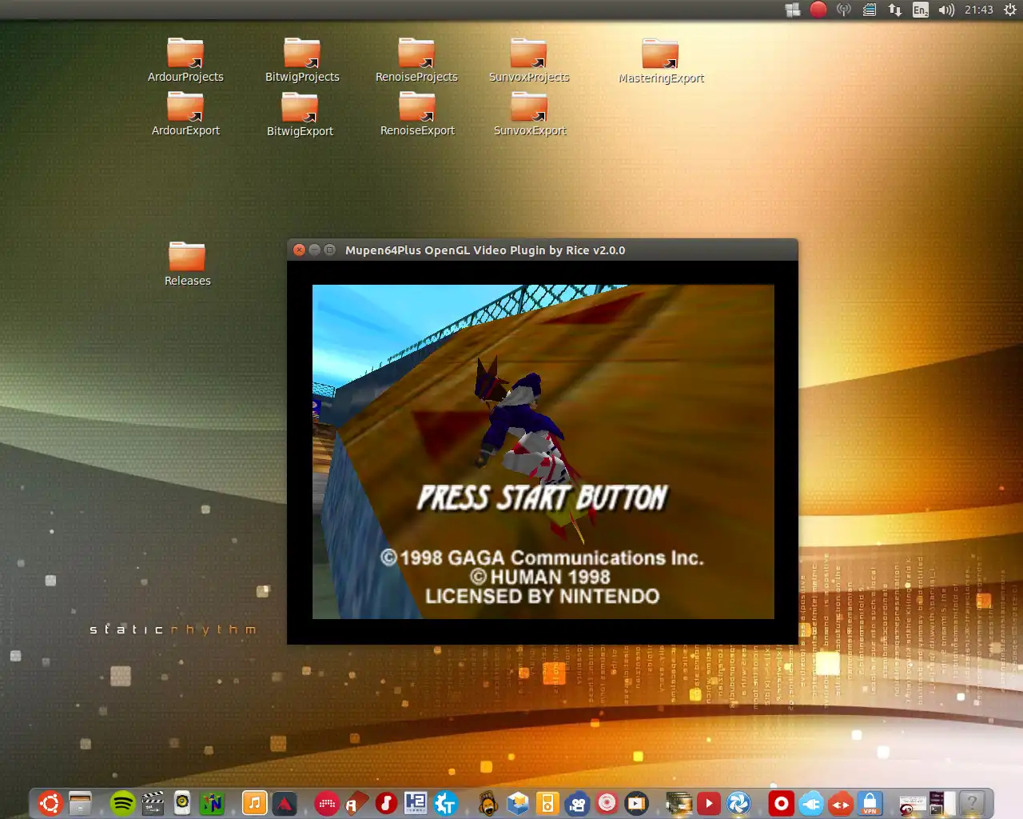This screenshot has width=1023, height=819.
Task: Launch the Hydrogen H2 drum machine icon
Action: click(416, 803)
